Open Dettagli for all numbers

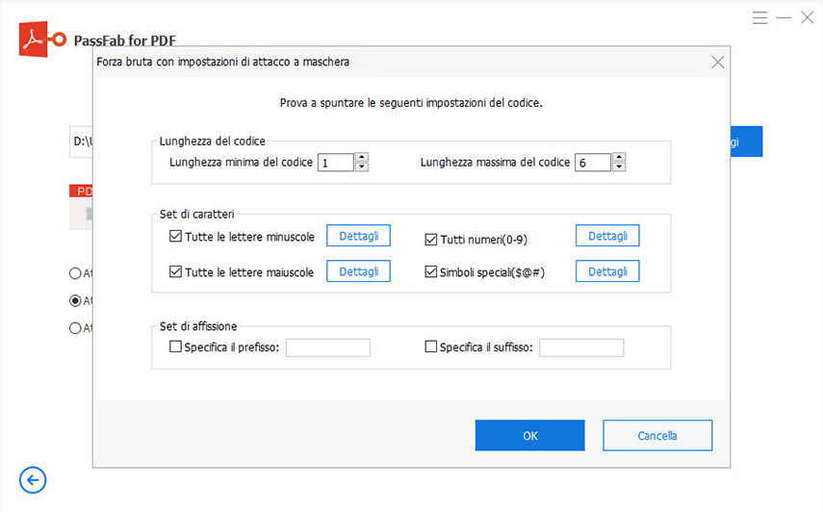point(607,236)
